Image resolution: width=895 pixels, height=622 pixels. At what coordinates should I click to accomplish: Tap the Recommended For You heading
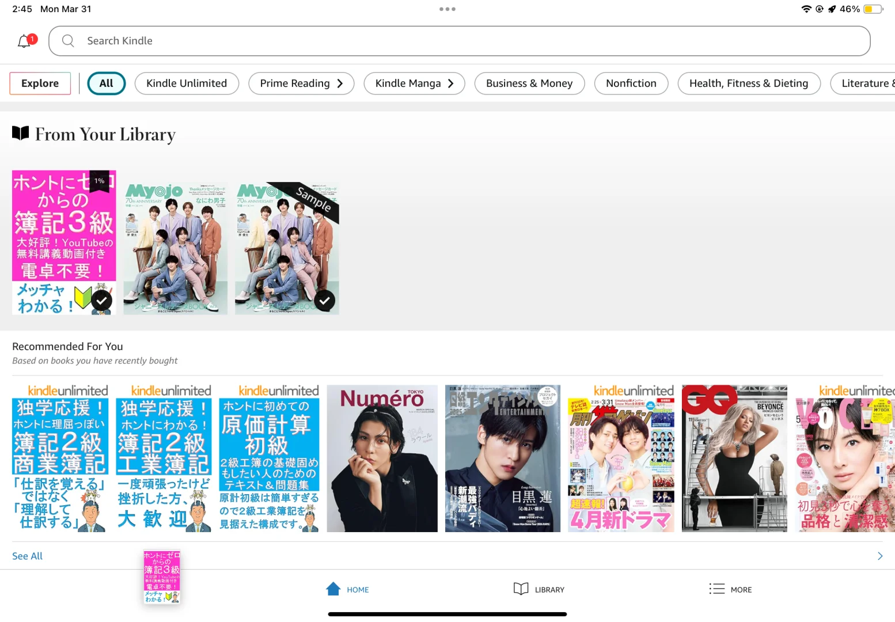point(67,347)
